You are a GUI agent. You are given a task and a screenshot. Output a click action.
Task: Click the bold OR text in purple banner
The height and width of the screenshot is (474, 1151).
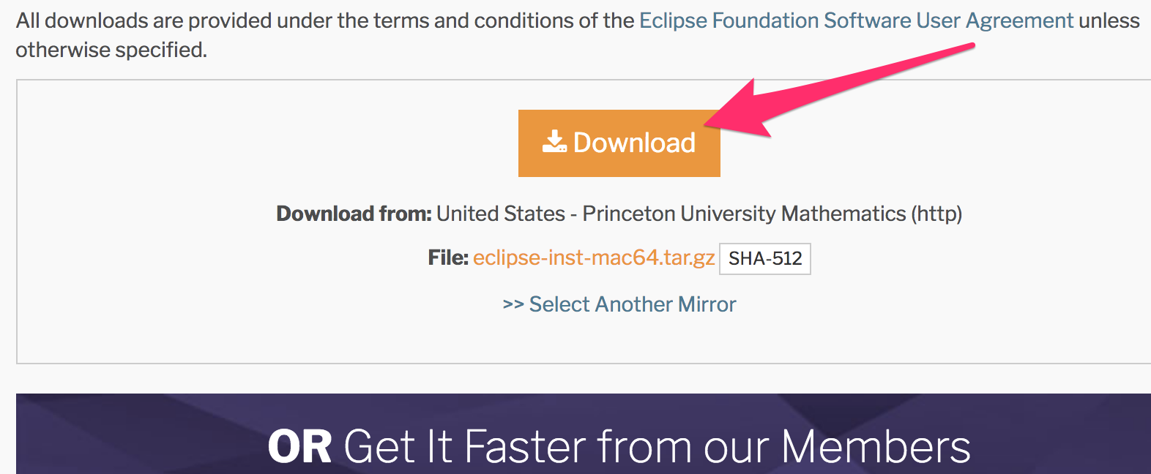coord(299,446)
